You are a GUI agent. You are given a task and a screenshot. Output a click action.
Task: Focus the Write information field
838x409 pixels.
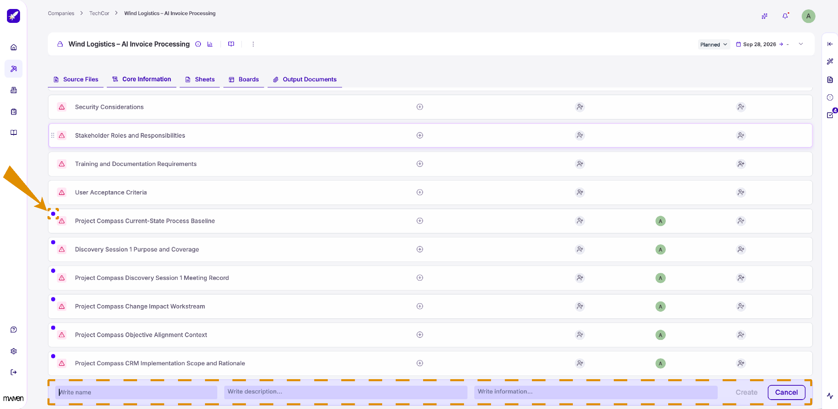[x=596, y=392]
